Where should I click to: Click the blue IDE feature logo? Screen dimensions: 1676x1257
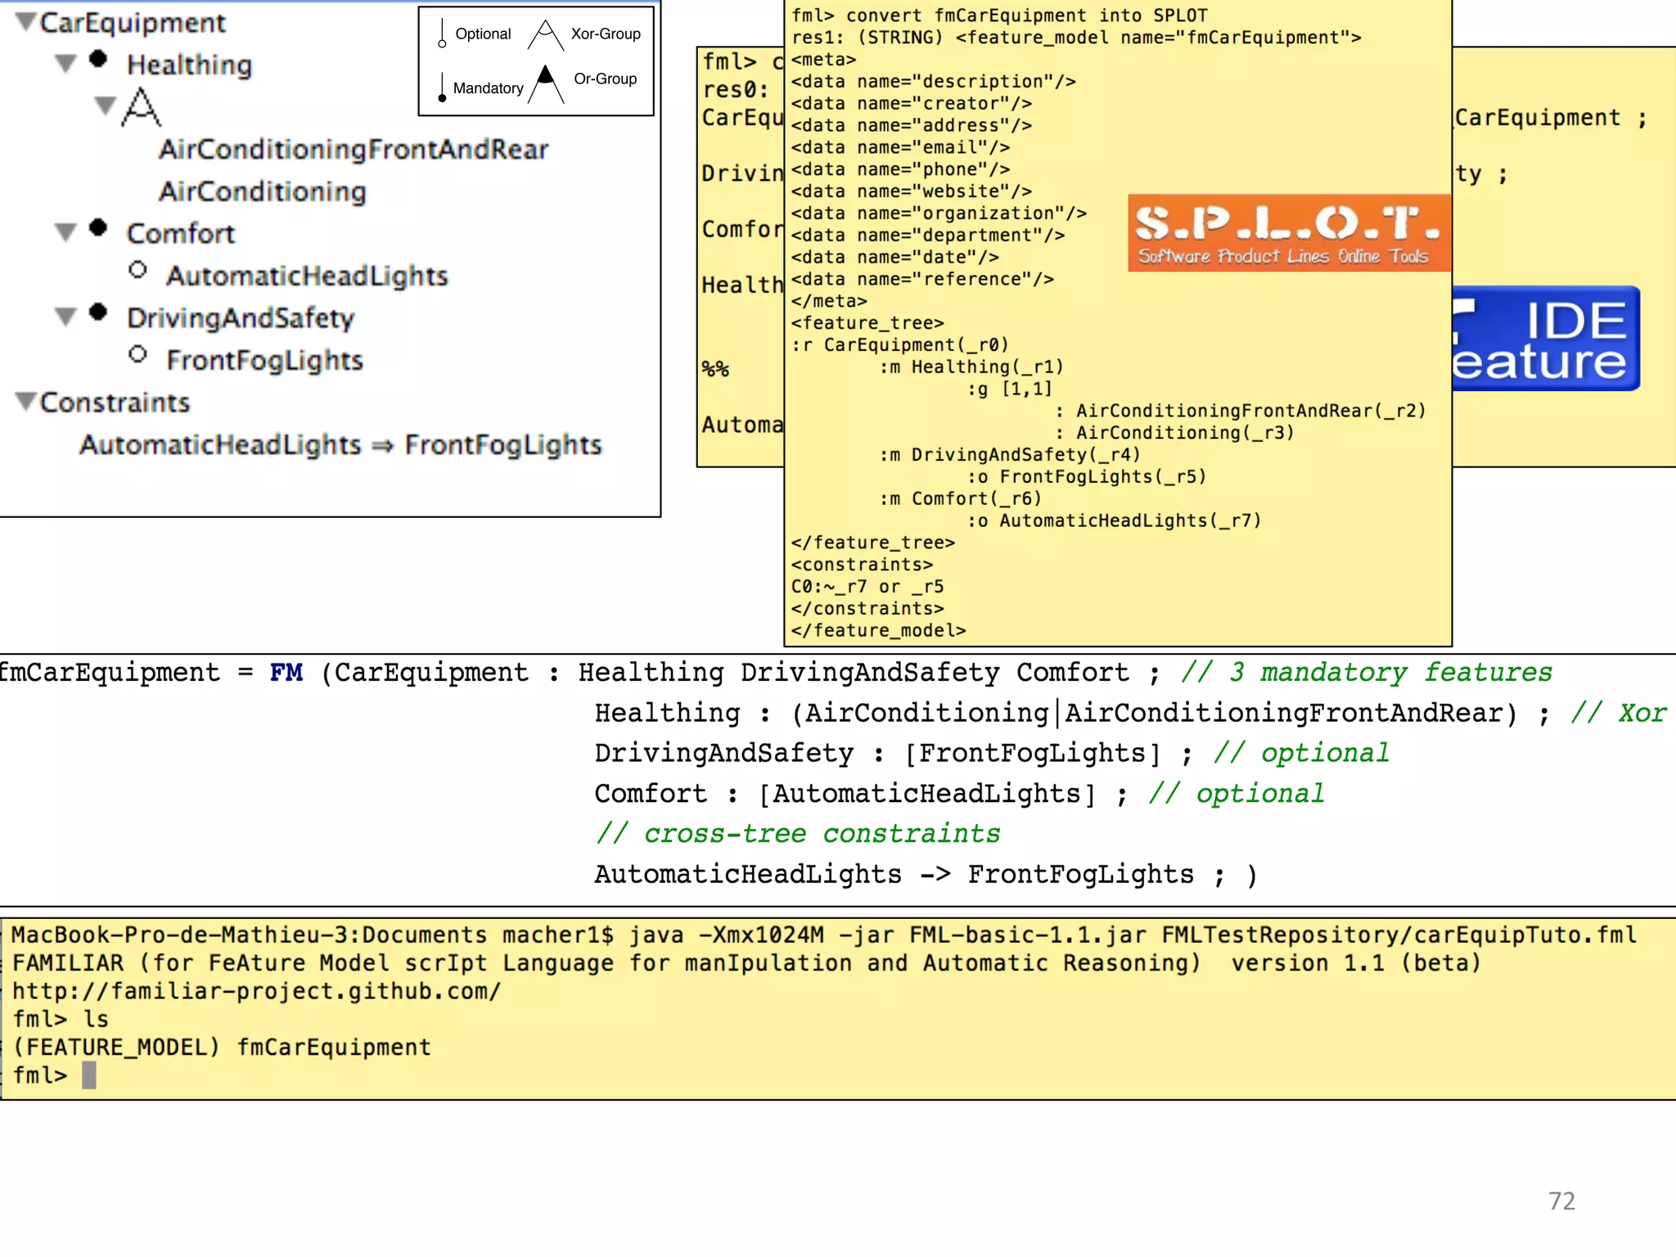pyautogui.click(x=1545, y=339)
